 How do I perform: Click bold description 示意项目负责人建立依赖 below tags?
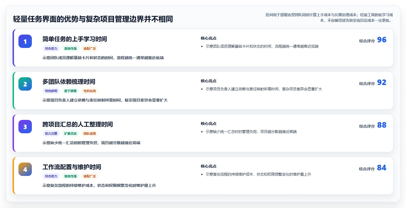pyautogui.click(x=105, y=100)
